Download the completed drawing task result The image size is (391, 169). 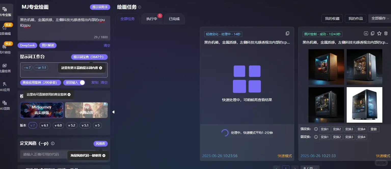366,33
